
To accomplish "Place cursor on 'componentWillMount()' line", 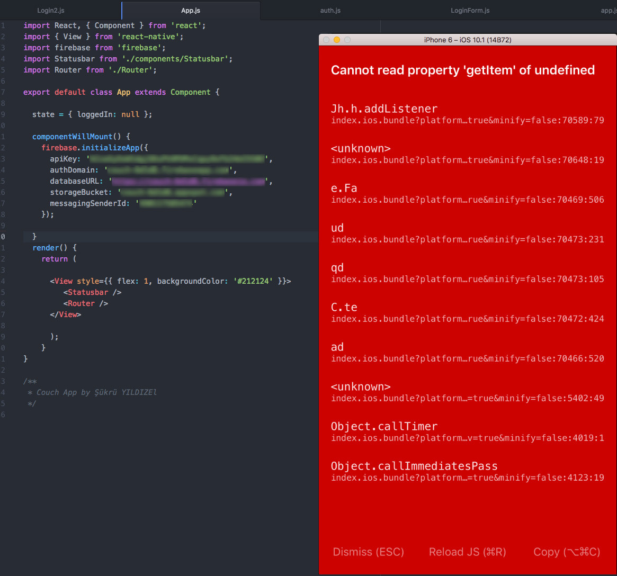I will tap(81, 137).
